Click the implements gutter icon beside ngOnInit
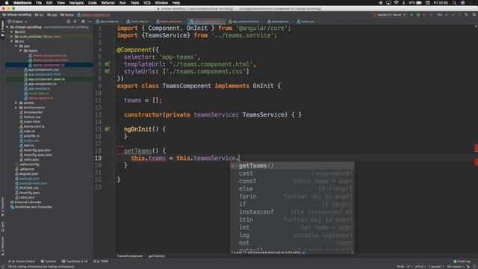Image resolution: width=478 pixels, height=269 pixels. 107,129
